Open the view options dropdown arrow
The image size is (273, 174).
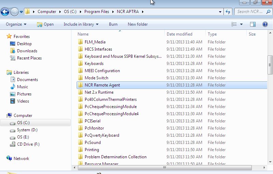241,24
